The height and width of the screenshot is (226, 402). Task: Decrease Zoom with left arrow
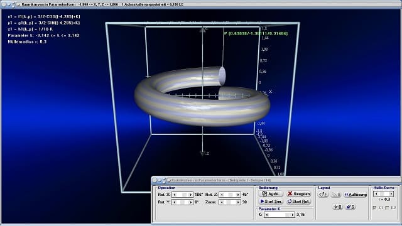click(x=222, y=202)
